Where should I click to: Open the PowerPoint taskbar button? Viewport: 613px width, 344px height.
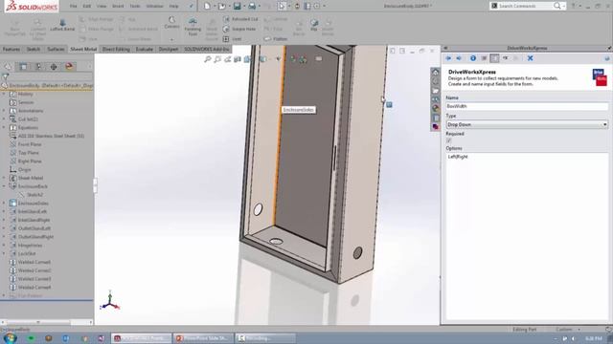coord(203,338)
